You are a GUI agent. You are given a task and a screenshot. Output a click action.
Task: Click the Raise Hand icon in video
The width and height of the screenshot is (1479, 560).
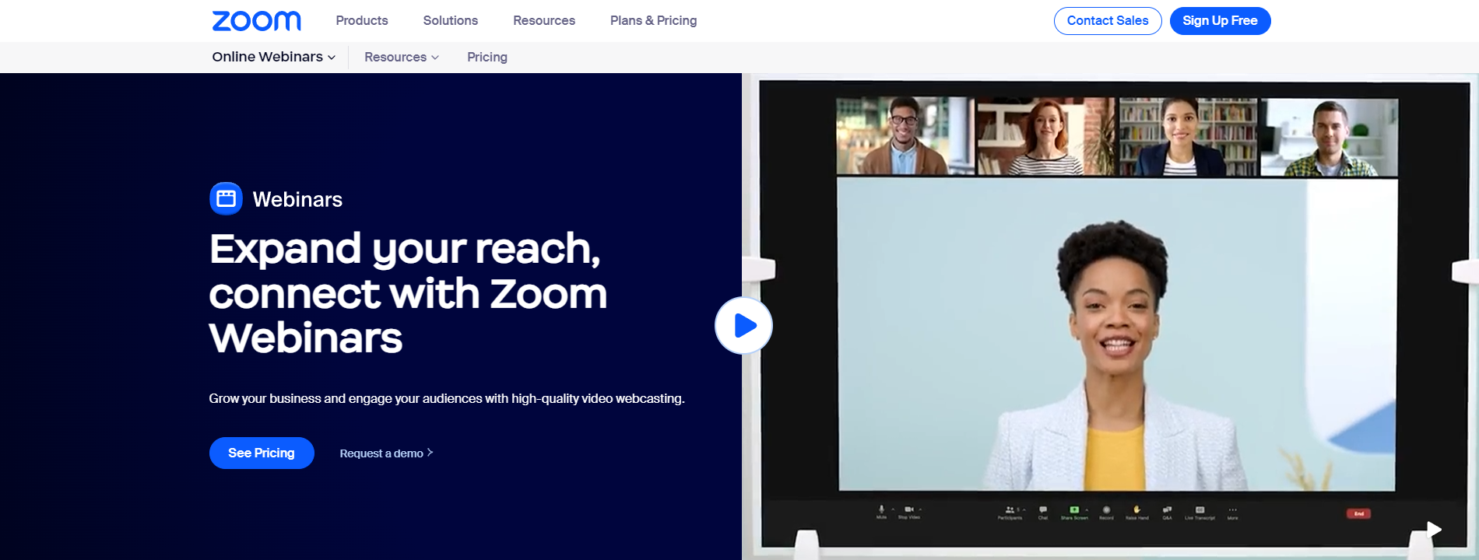click(1136, 510)
